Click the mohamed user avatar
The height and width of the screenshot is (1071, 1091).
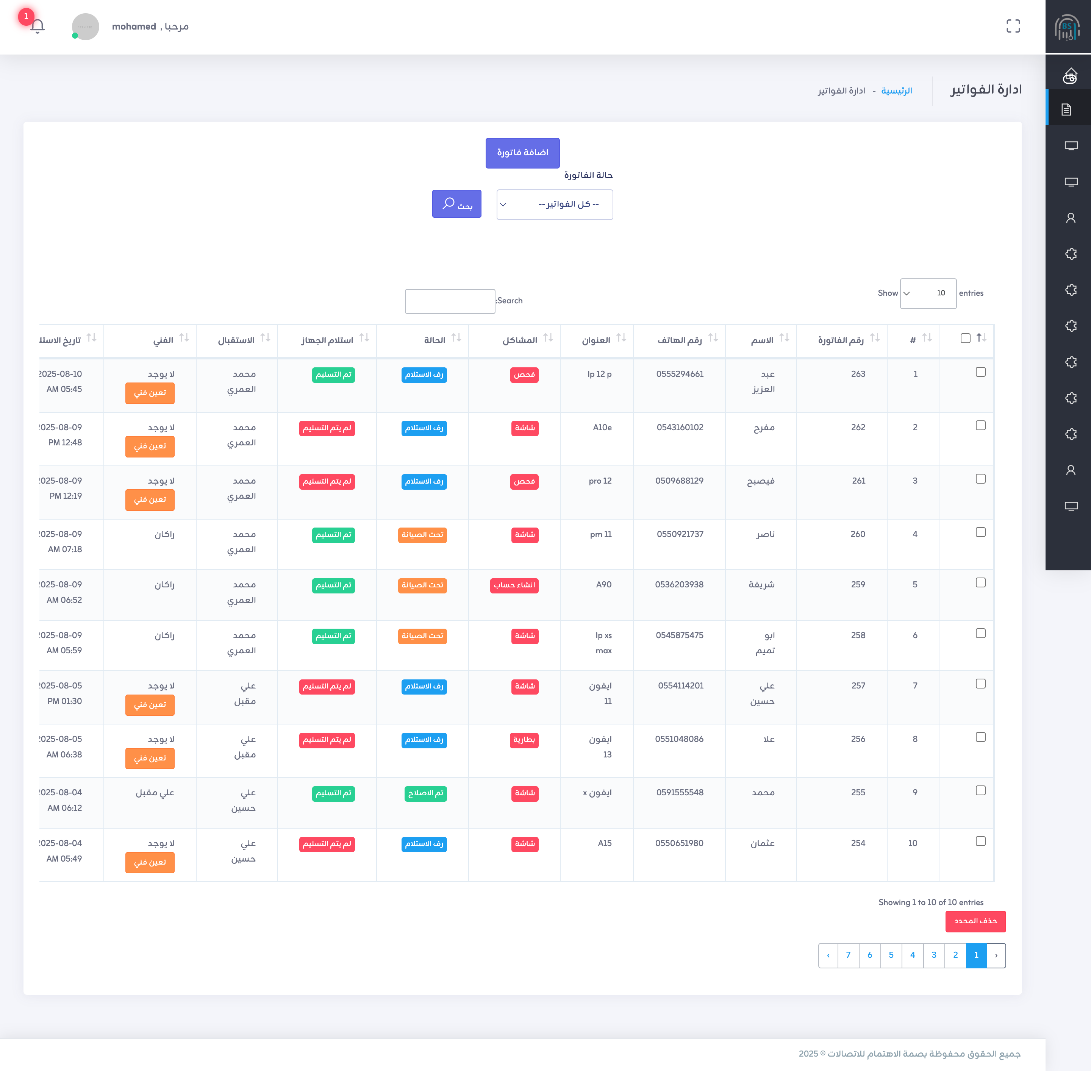click(x=86, y=27)
